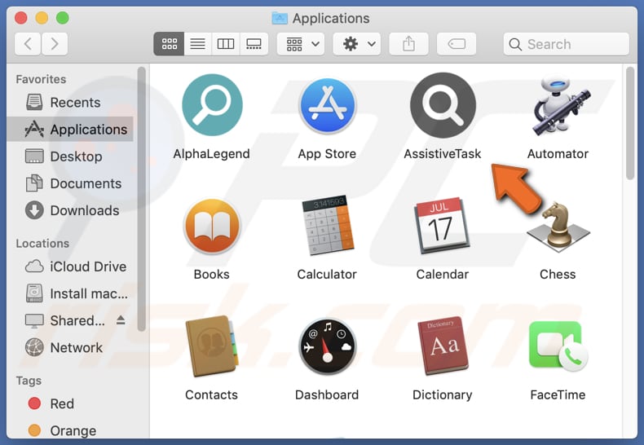Screen dimensions: 644x445
Task: Click the Favorites section header
Action: pos(41,79)
